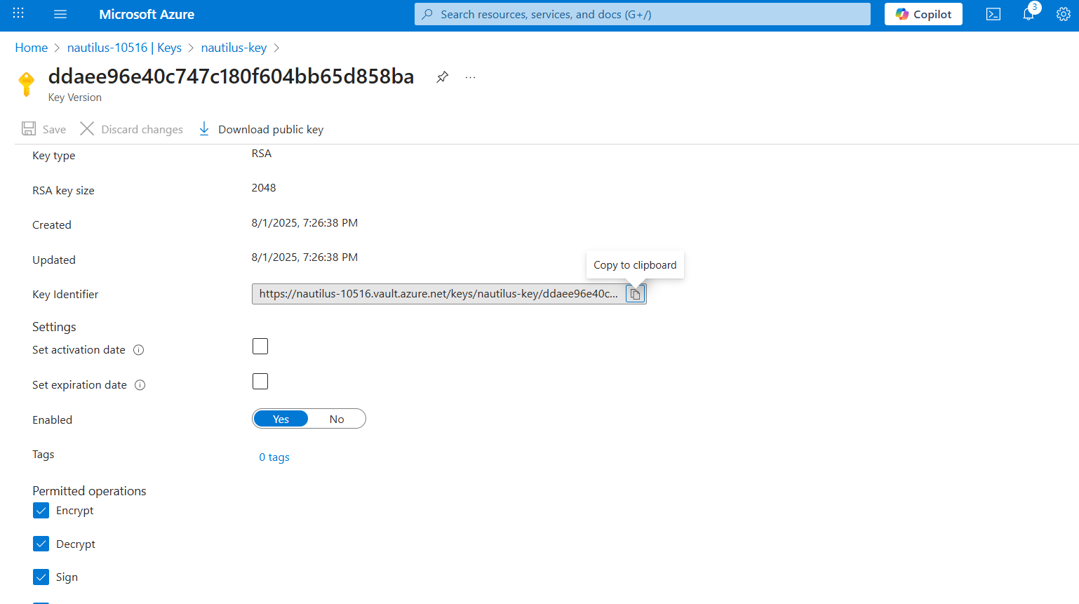1079x604 pixels.
Task: Open nautilus-key breadcrumb
Action: (234, 48)
